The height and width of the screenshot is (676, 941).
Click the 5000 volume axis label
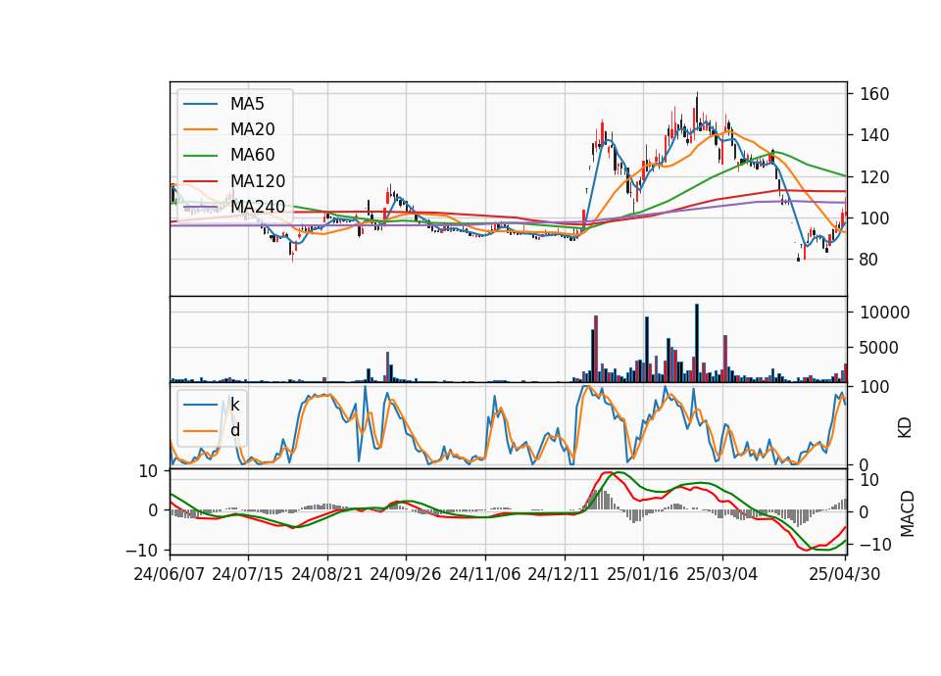click(x=880, y=348)
